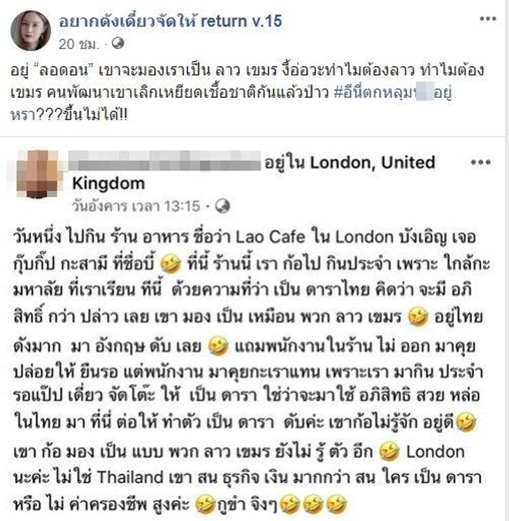Click the วันอังคาร เวลา 13:15 timestamp
Image resolution: width=509 pixels, height=521 pixels.
pyautogui.click(x=136, y=206)
